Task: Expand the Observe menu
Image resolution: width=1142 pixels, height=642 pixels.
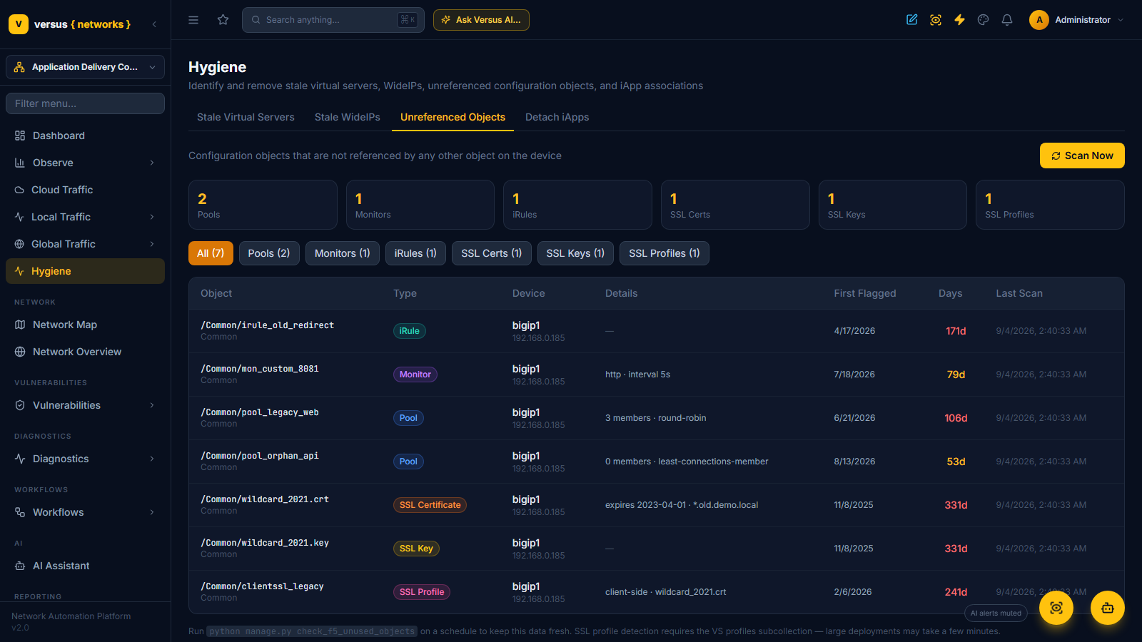Action: tap(85, 163)
